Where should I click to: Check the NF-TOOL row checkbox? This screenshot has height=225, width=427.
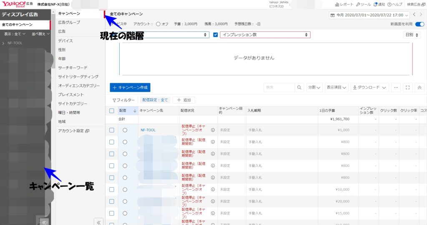click(x=112, y=130)
